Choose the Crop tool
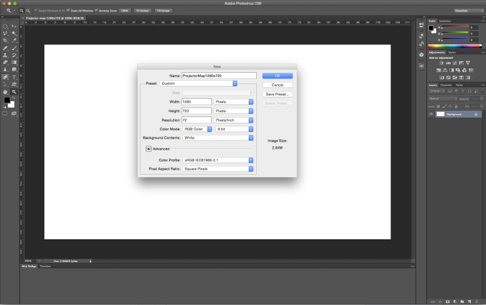Screen dimensions: 486x305 click(x=6, y=40)
